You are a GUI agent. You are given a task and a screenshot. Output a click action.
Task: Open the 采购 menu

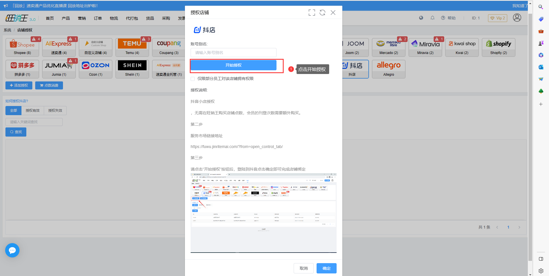tap(166, 18)
